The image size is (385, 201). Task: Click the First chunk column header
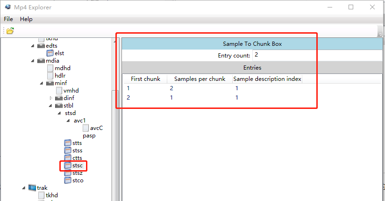(145, 79)
